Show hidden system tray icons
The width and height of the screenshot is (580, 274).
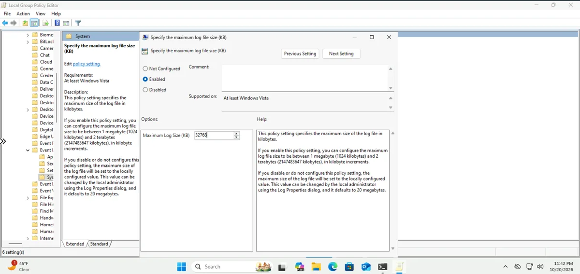pyautogui.click(x=506, y=266)
